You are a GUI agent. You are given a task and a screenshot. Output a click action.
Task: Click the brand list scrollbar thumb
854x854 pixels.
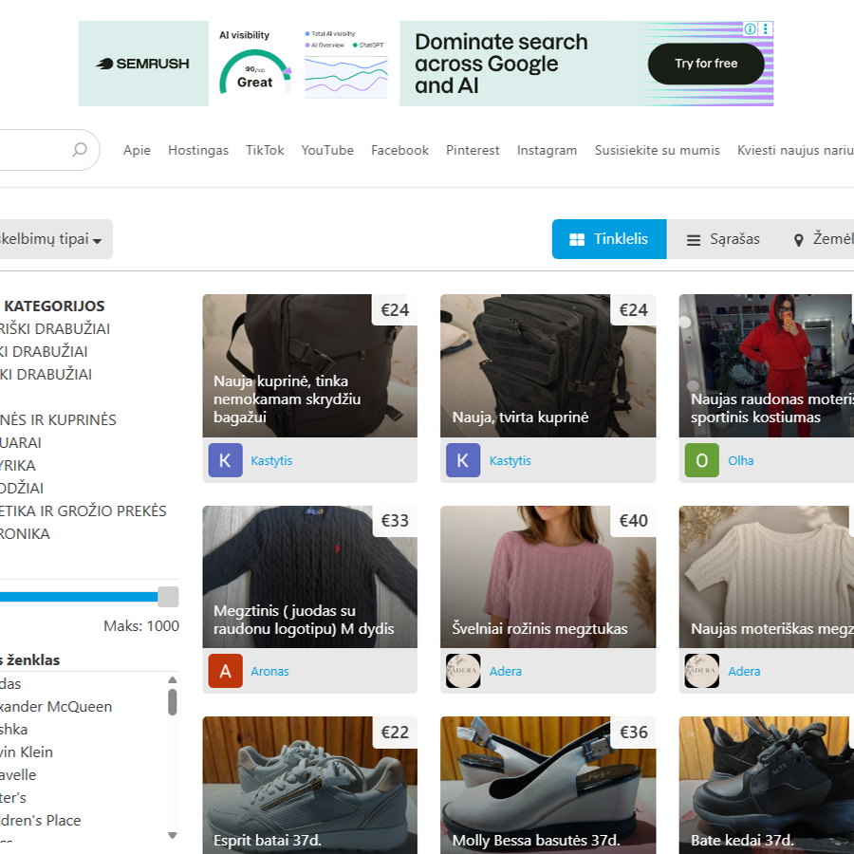tap(172, 702)
